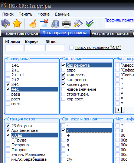This screenshot has height=163, width=134.
Task: Click the 'Корпус' input field
Action: coord(34,47)
